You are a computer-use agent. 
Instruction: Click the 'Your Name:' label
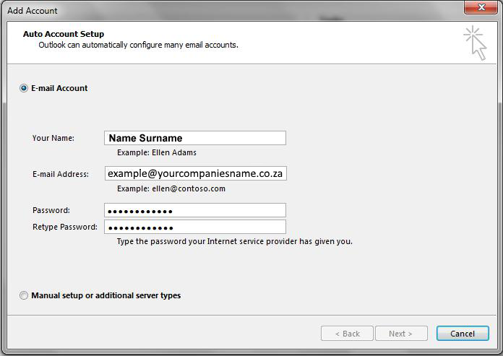tap(53, 138)
